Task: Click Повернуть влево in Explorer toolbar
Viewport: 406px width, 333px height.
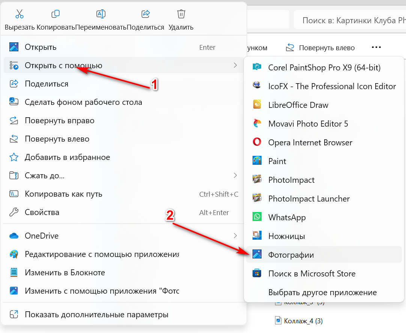Action: pyautogui.click(x=320, y=48)
